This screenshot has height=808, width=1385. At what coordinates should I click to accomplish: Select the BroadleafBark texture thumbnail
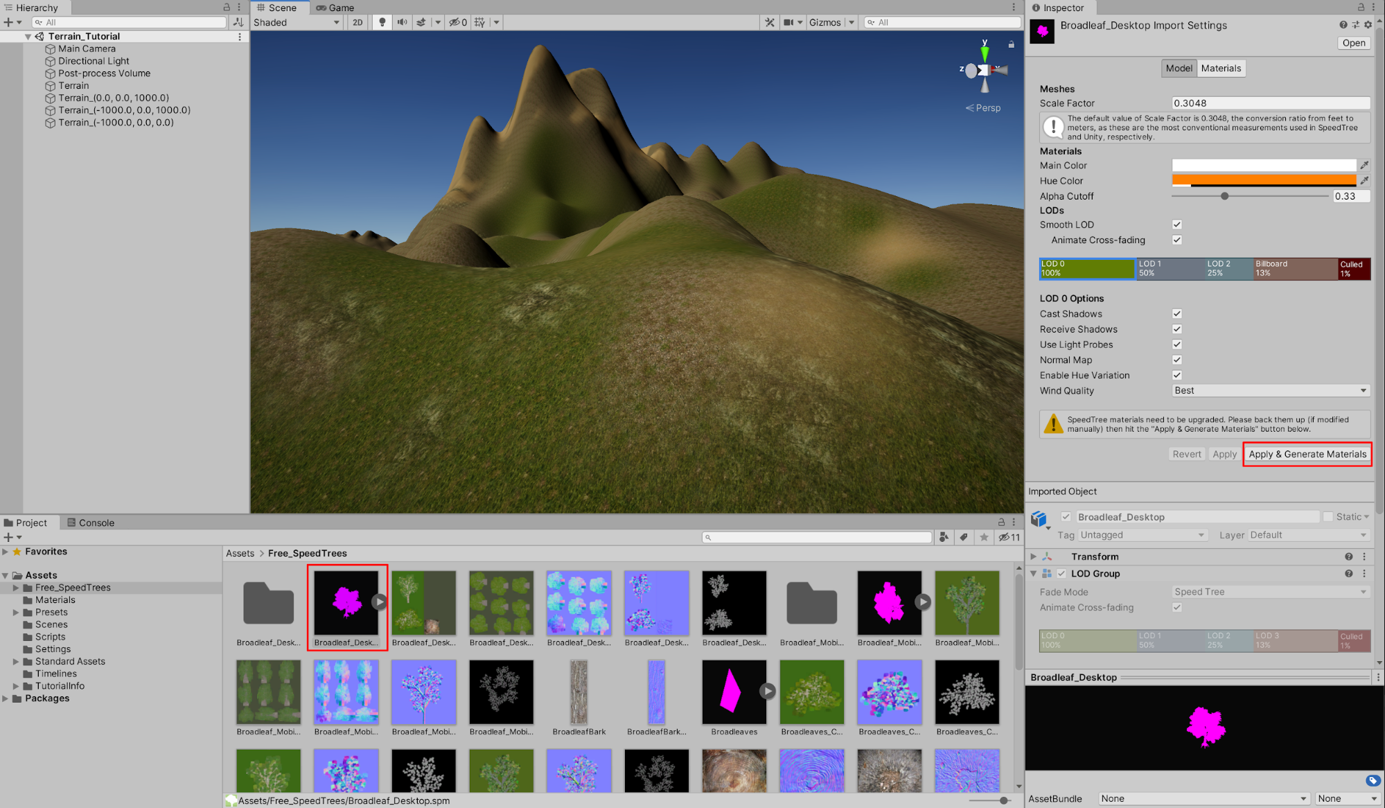tap(579, 692)
